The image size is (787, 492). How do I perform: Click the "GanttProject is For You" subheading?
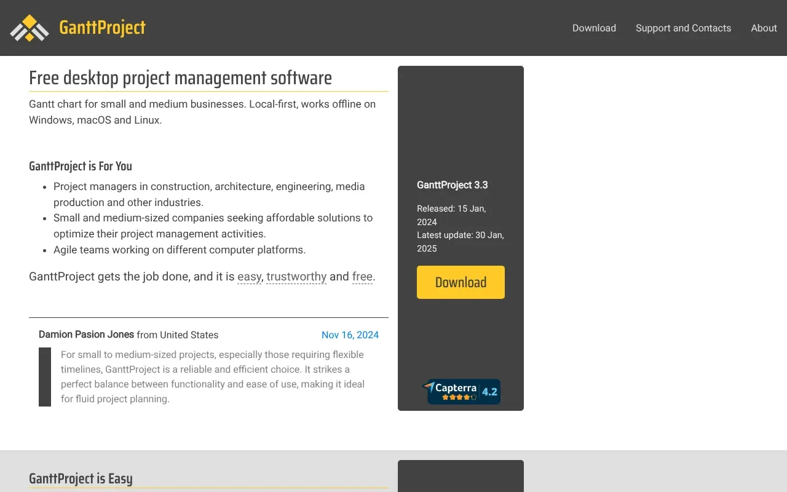pos(81,166)
